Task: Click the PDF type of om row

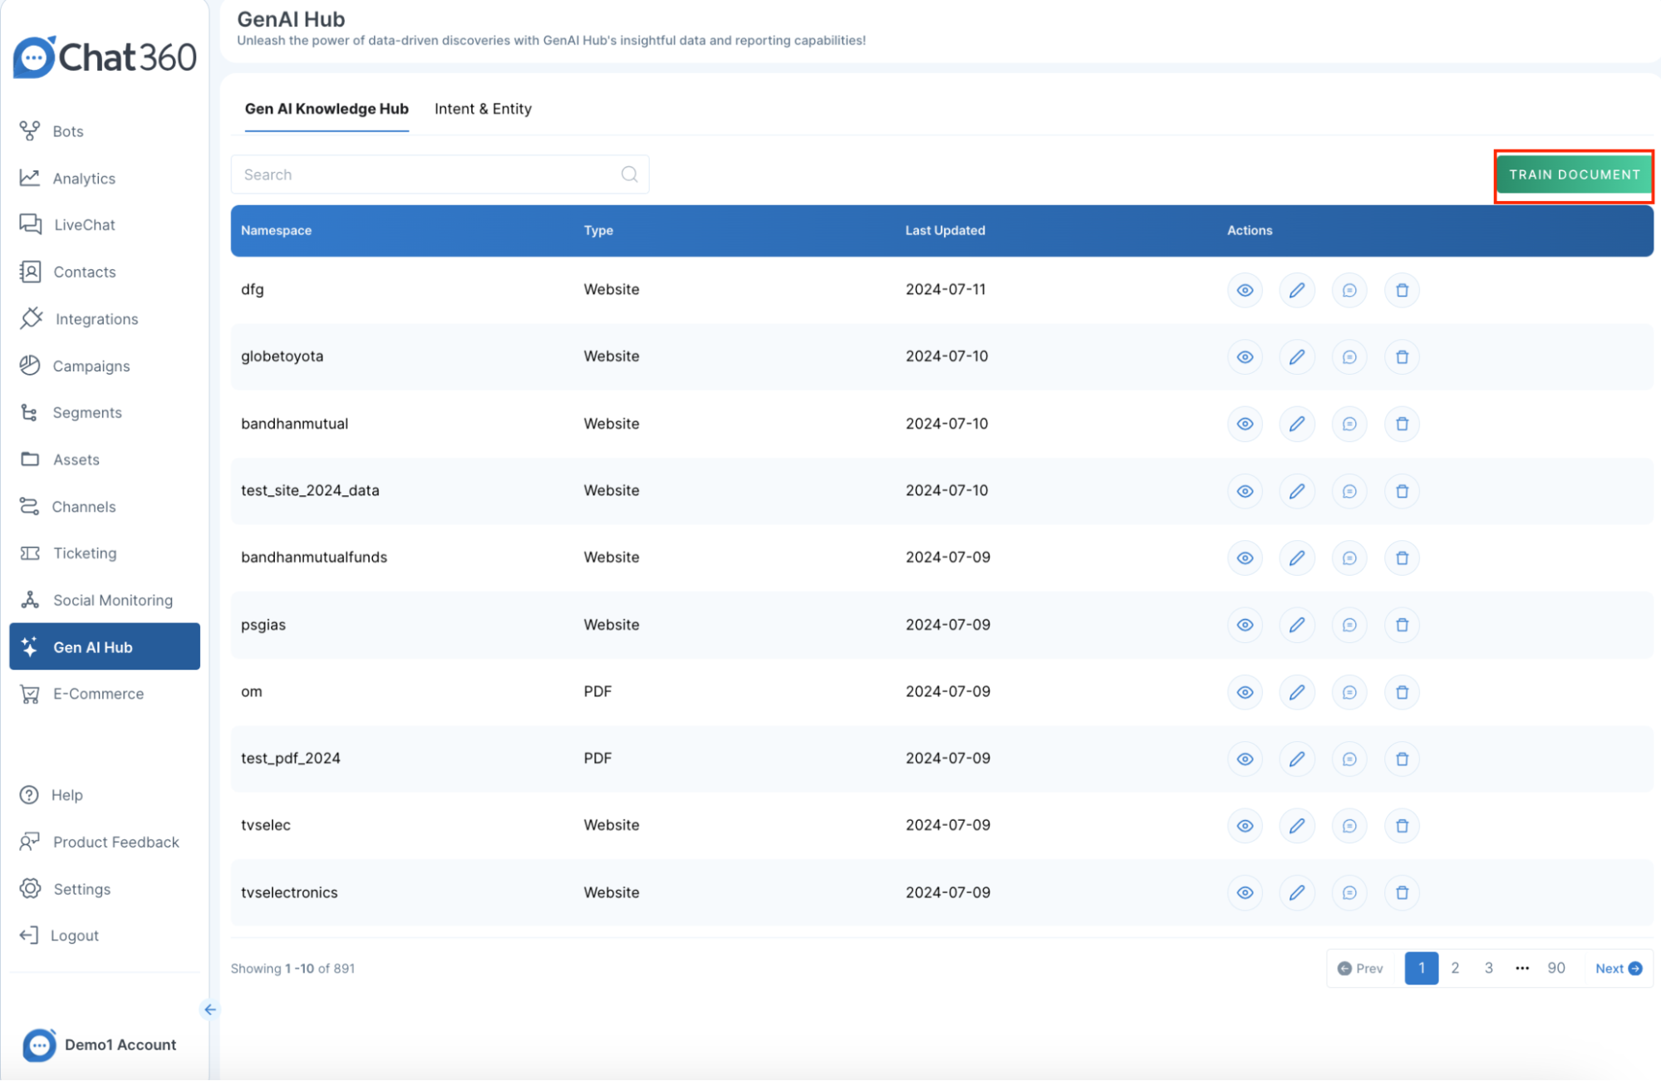Action: [x=597, y=691]
